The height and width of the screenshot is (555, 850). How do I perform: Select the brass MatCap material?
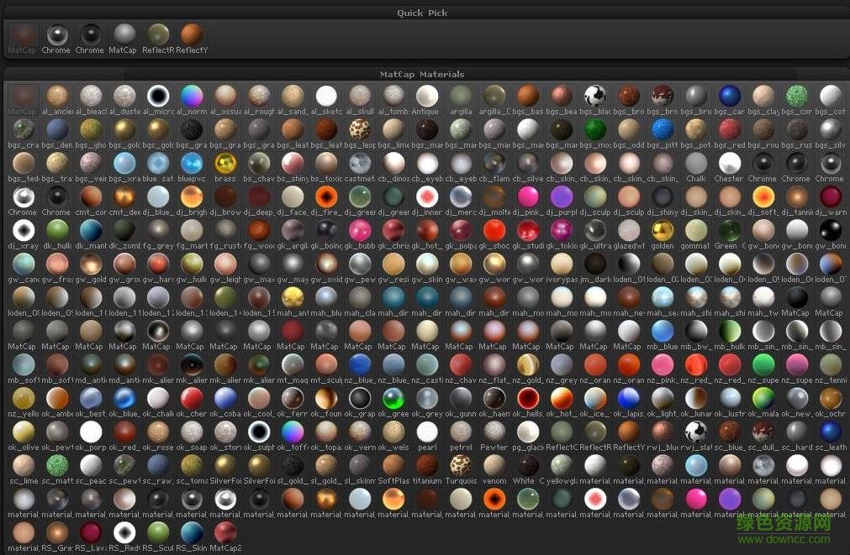pyautogui.click(x=224, y=164)
